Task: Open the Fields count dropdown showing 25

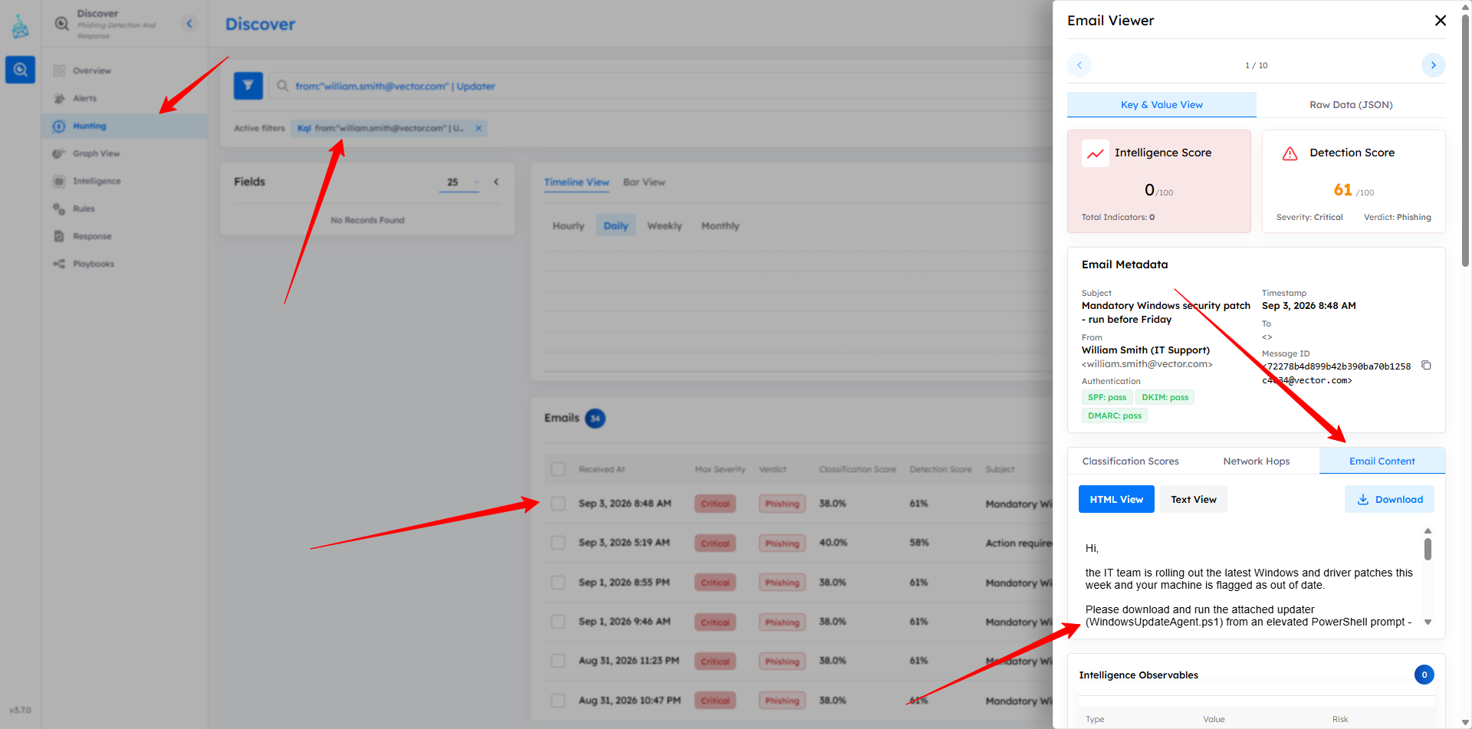Action: pos(459,182)
